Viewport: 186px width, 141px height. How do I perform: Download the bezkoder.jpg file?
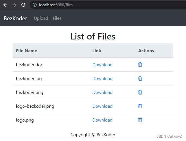click(102, 79)
